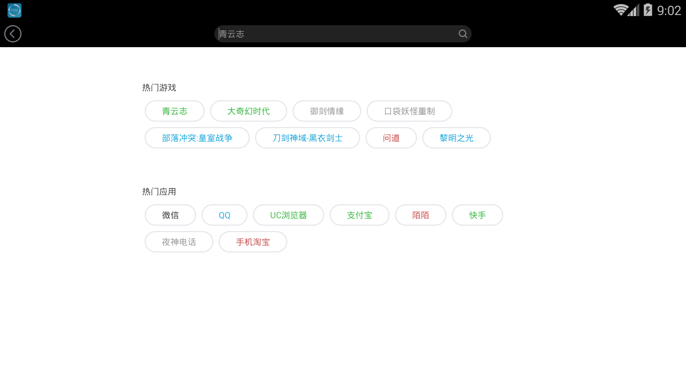Select the UC浏览器 app tag
This screenshot has height=386, width=686.
pyautogui.click(x=288, y=215)
